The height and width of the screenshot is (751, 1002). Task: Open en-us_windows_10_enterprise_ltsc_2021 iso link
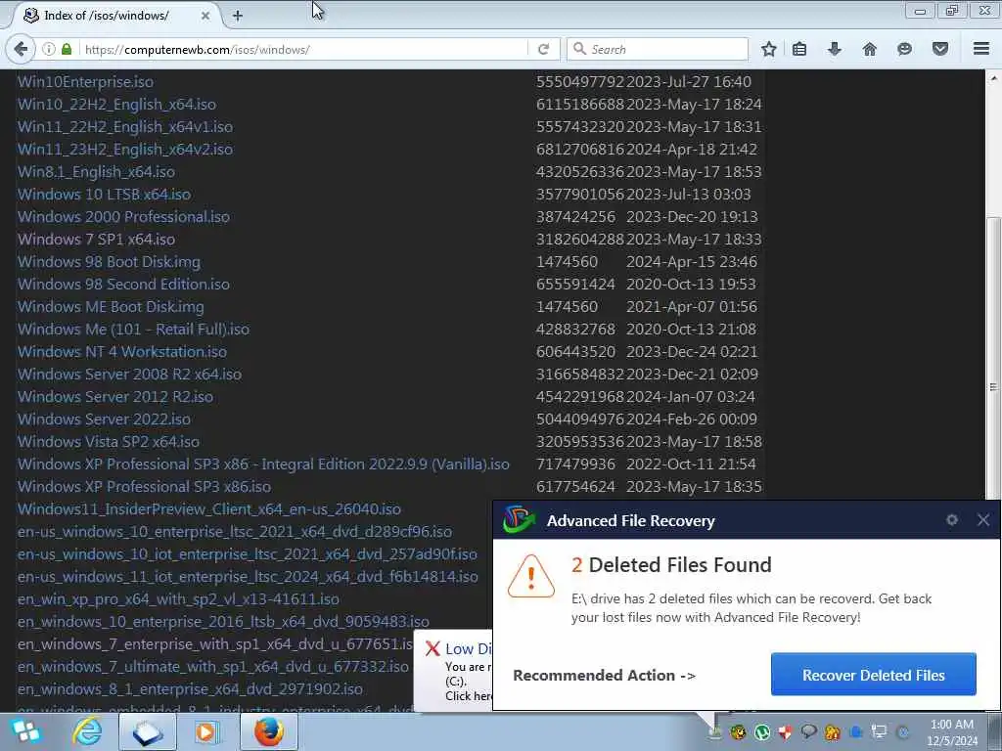point(235,531)
